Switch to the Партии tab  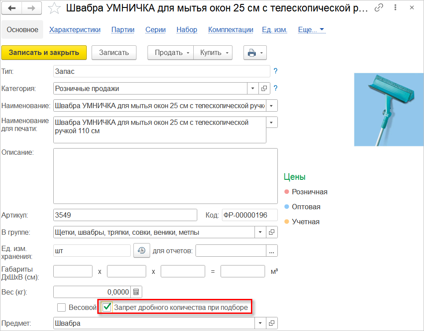click(123, 30)
